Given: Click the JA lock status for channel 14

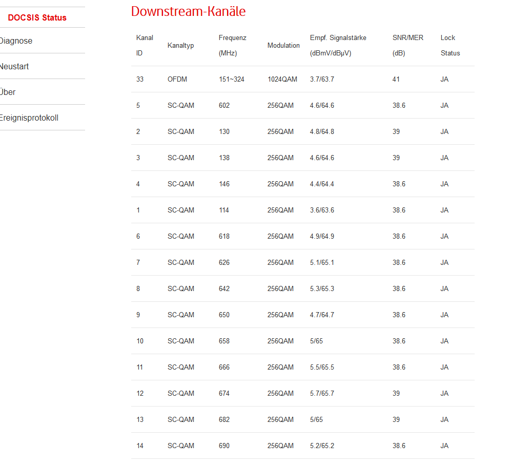Looking at the screenshot, I should 444,446.
